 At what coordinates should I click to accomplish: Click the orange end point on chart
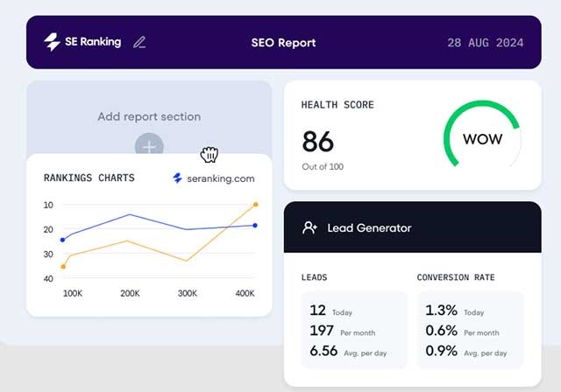[x=255, y=205]
